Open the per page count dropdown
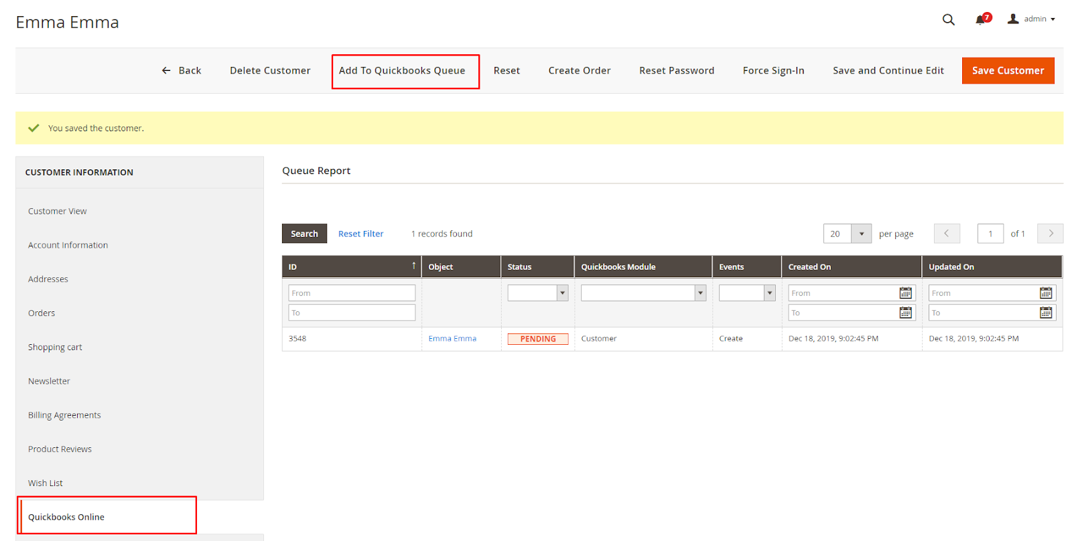 click(861, 234)
